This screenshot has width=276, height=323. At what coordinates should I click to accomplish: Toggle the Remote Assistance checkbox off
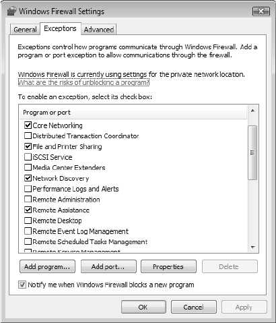(28, 210)
